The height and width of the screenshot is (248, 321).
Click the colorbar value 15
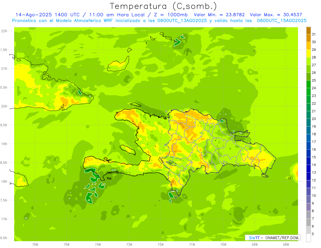pyautogui.click(x=314, y=157)
